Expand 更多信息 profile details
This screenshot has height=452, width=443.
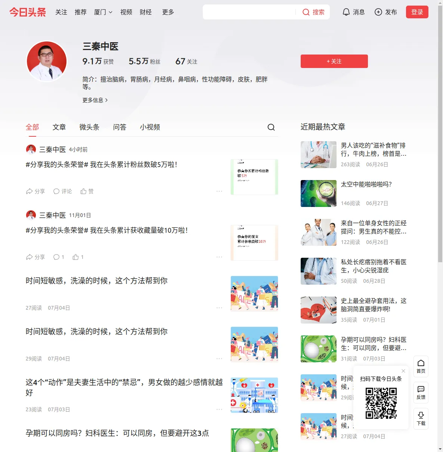pos(95,100)
